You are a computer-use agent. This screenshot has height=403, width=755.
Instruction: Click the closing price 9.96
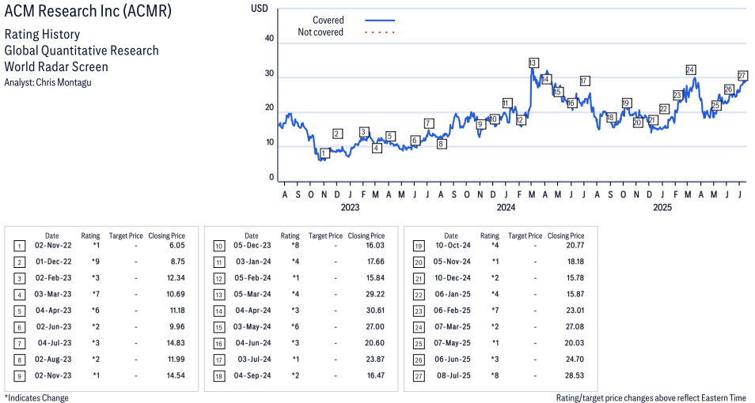(x=176, y=327)
